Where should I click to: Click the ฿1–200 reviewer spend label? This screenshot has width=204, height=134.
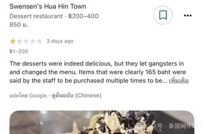coord(19,52)
